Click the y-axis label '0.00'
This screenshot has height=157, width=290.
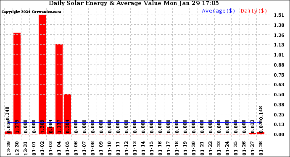point(279,134)
